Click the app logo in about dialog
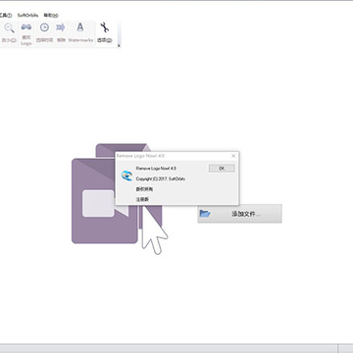This screenshot has width=353, height=353. tap(126, 176)
